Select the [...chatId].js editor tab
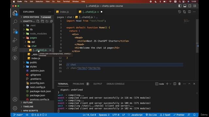This screenshot has width=209, height=117. 91,12
